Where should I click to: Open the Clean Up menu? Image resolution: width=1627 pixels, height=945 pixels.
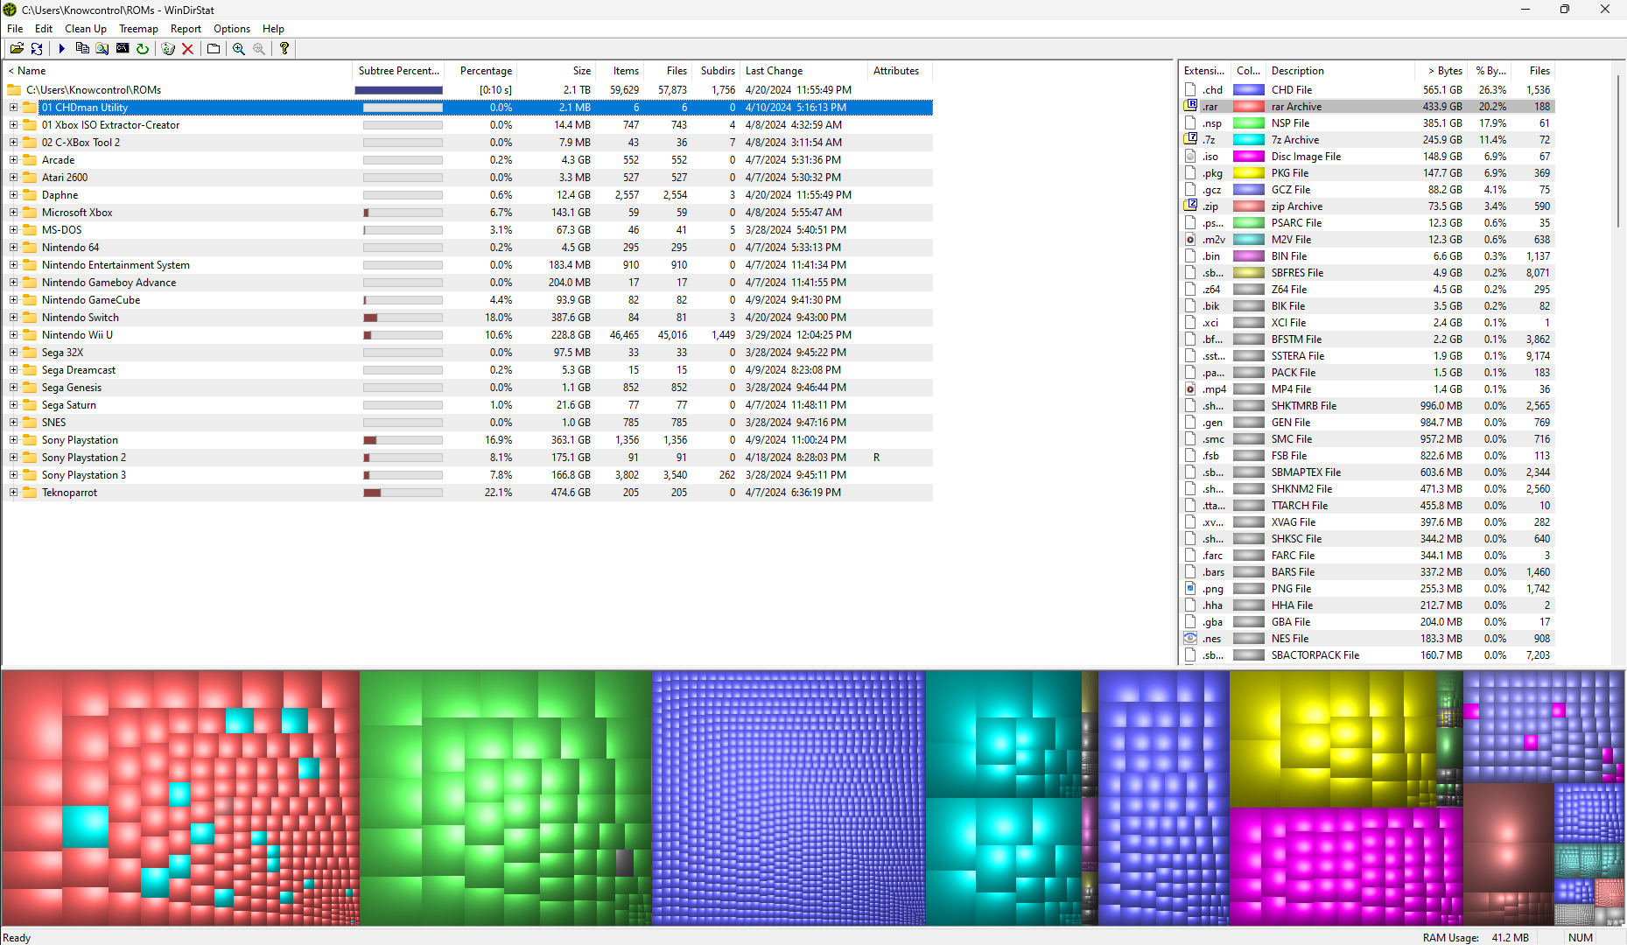86,29
